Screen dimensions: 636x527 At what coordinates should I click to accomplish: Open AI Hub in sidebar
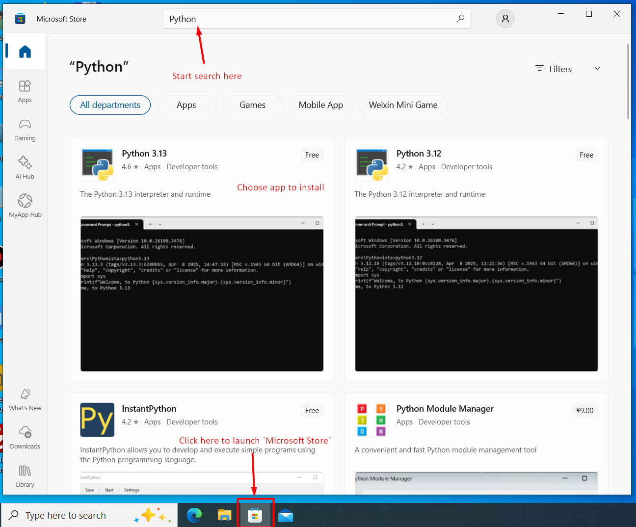click(25, 168)
